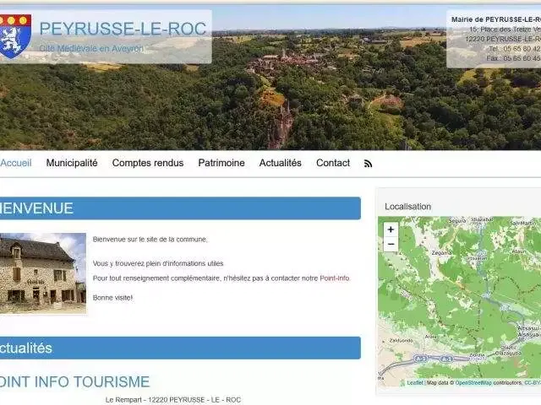
Task: Follow the Point-Info link
Action: [335, 278]
